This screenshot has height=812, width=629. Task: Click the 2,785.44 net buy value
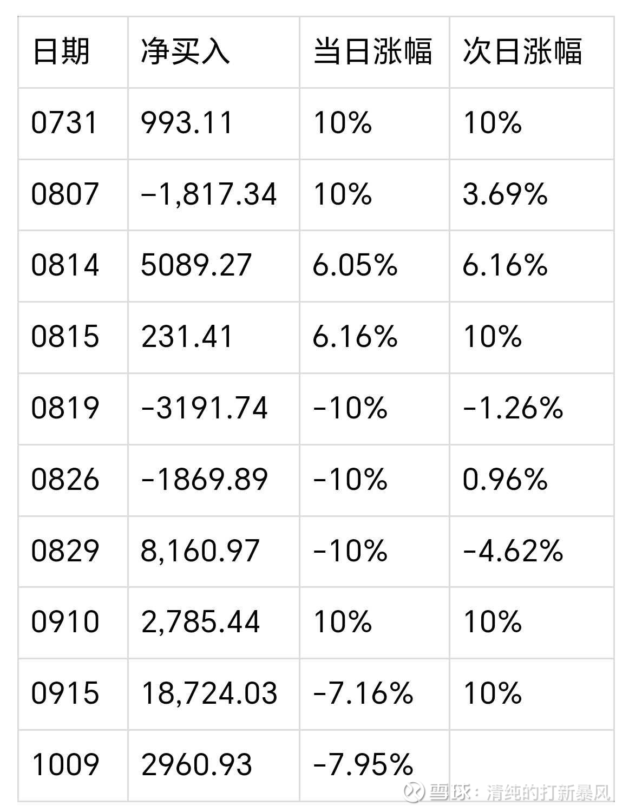(200, 622)
